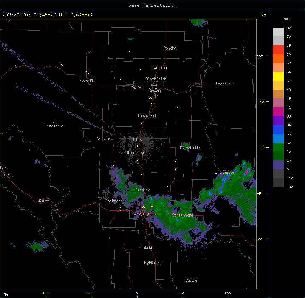
Task: Click the Lacombe city label
Action: click(x=159, y=68)
